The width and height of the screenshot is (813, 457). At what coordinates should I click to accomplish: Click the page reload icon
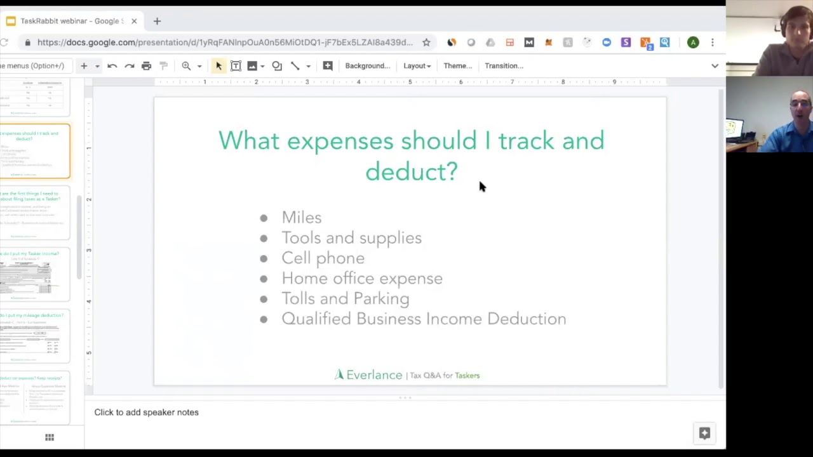coord(4,43)
